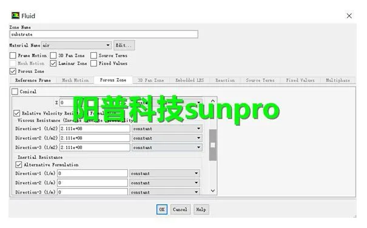The image size is (367, 228).
Task: Enable the Source Terms checkbox
Action: pyautogui.click(x=93, y=55)
